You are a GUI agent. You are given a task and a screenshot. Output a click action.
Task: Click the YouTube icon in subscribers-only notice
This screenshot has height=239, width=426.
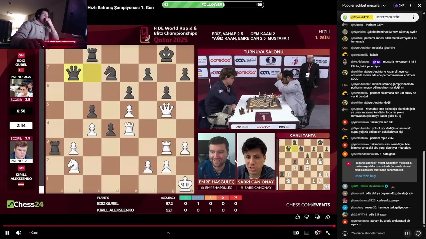(348, 164)
